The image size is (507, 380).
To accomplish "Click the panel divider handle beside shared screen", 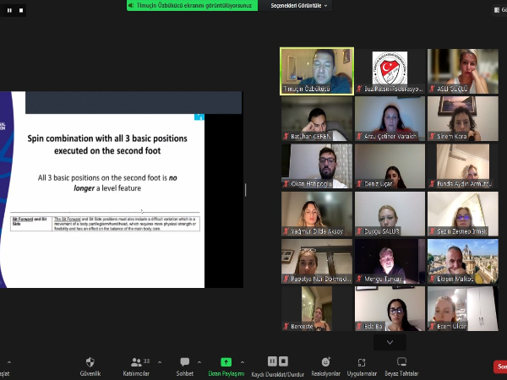I will tap(245, 190).
